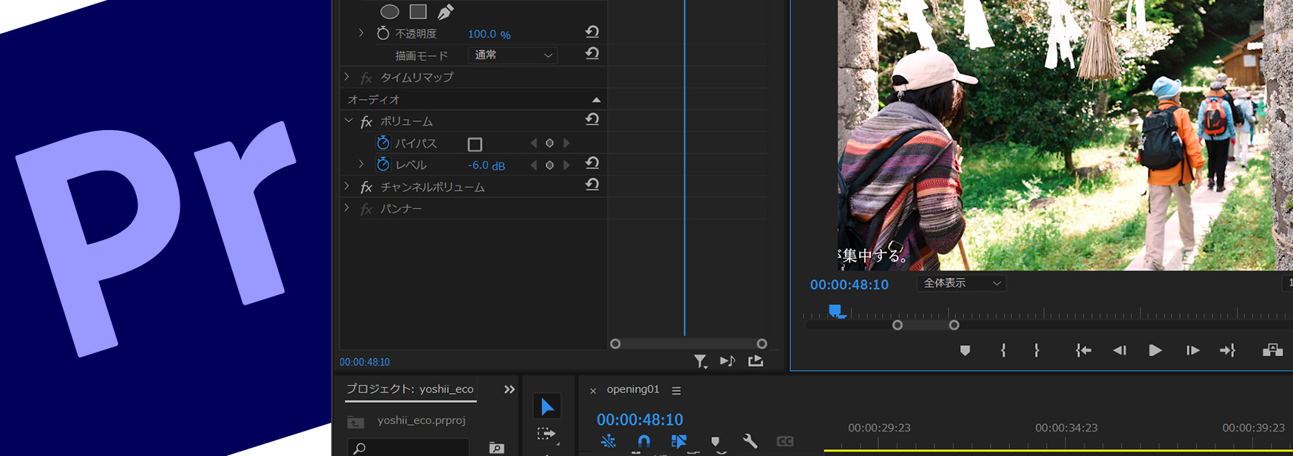
Task: Expand the チャンネルボリューム effect
Action: pos(347,187)
